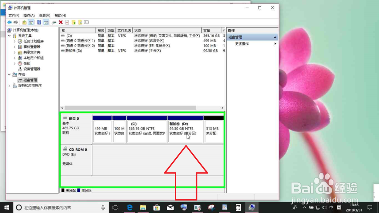Click the forward arrow in the toolbar
Screen dimensions: 379x213
pos(16,22)
